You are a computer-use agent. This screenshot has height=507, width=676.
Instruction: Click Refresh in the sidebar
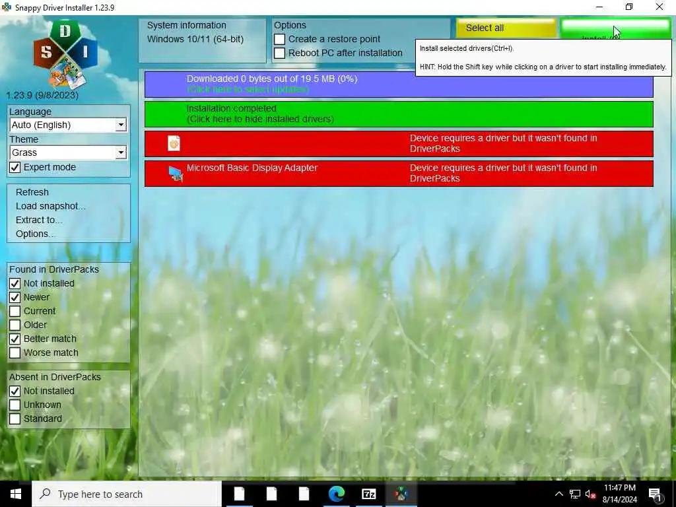point(32,192)
